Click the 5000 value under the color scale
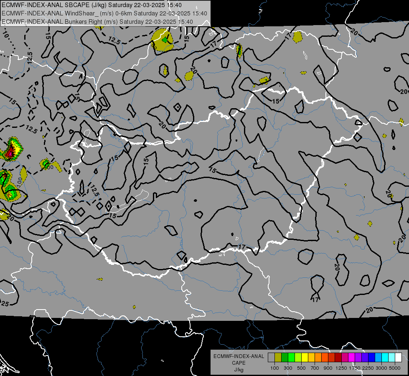409x376 pixels. 395,368
